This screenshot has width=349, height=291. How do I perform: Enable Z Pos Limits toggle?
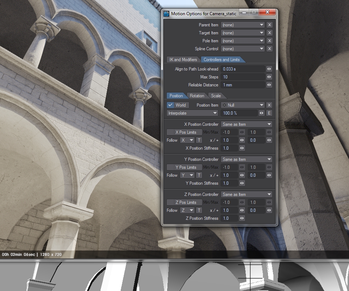point(184,202)
